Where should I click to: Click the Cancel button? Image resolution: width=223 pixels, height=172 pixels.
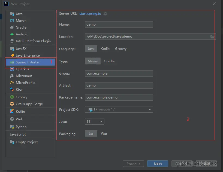click(x=182, y=164)
